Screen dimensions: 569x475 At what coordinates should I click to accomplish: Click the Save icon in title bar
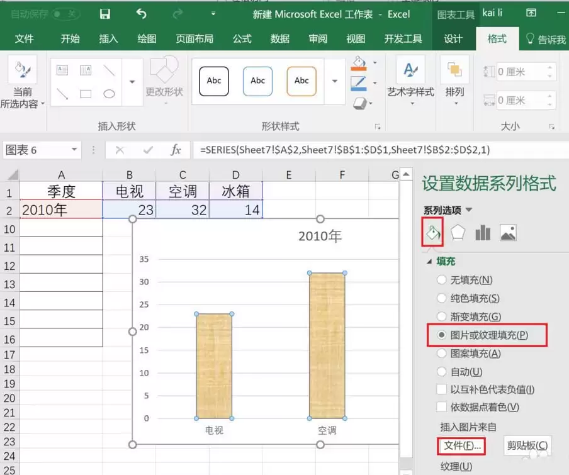tap(105, 14)
